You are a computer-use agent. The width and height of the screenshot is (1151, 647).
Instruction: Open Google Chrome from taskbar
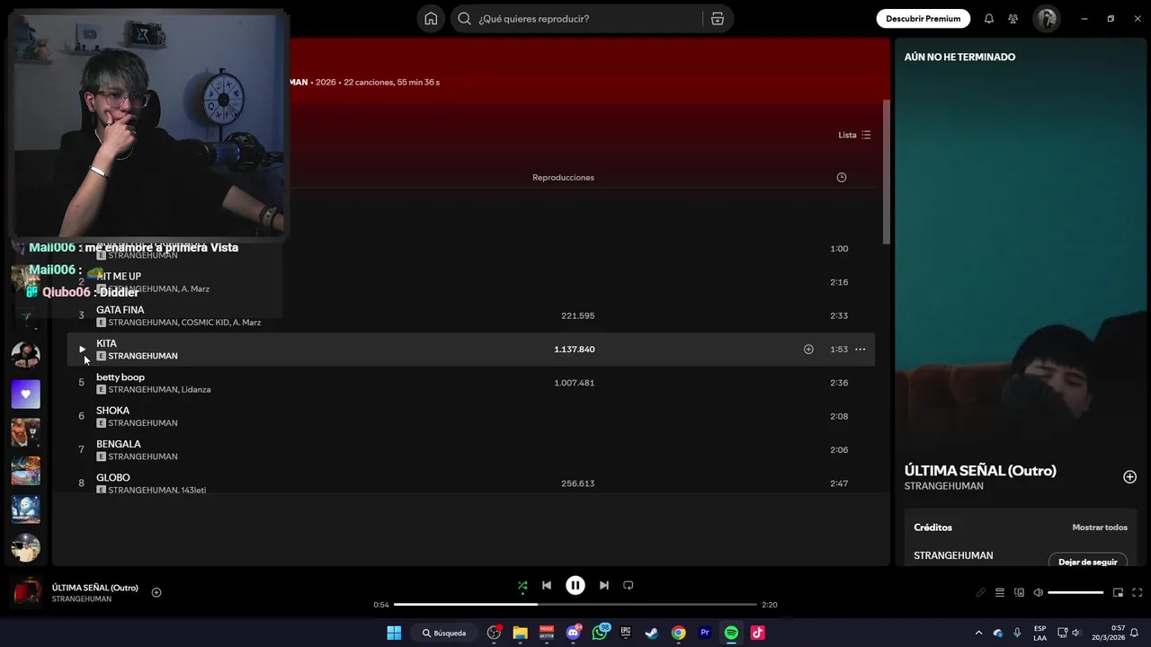tap(679, 633)
